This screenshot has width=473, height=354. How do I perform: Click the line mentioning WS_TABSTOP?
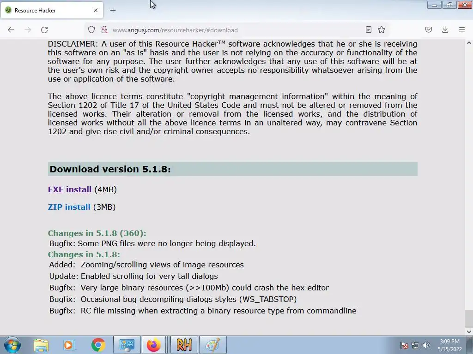pos(188,299)
